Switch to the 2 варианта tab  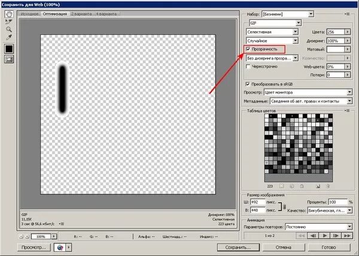coord(81,14)
